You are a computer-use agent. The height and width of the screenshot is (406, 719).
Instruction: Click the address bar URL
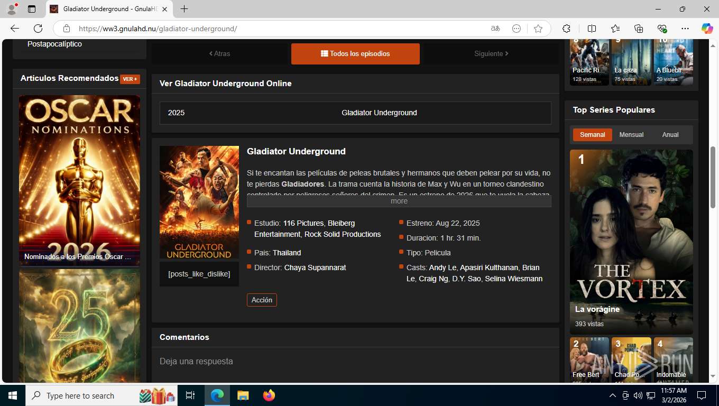(158, 29)
